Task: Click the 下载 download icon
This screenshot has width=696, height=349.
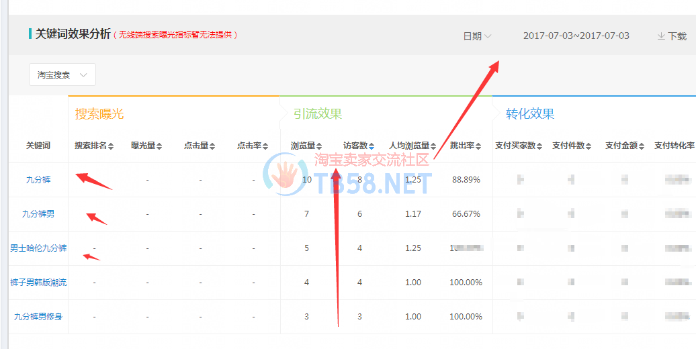Action: 661,36
